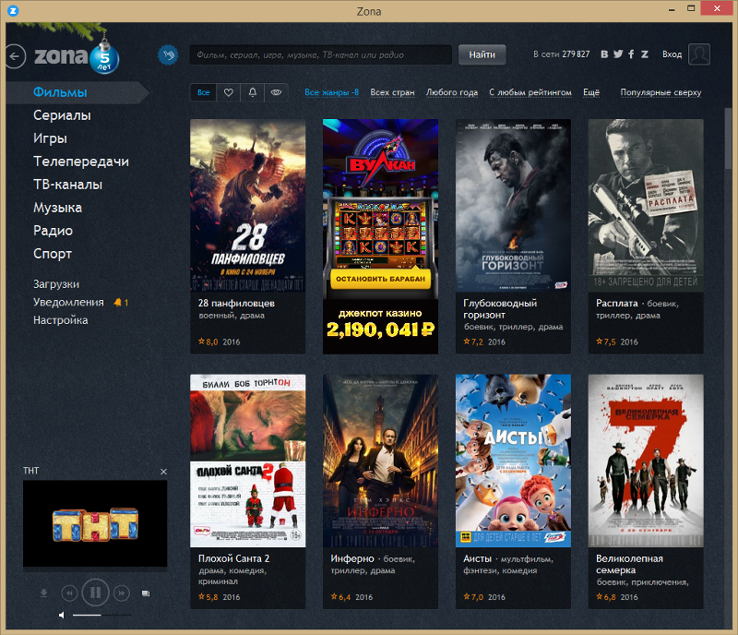
Task: Select 'Фильмы' in the sidebar
Action: pyautogui.click(x=60, y=92)
